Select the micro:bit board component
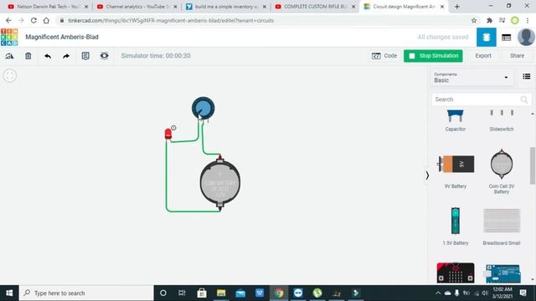 click(456, 273)
